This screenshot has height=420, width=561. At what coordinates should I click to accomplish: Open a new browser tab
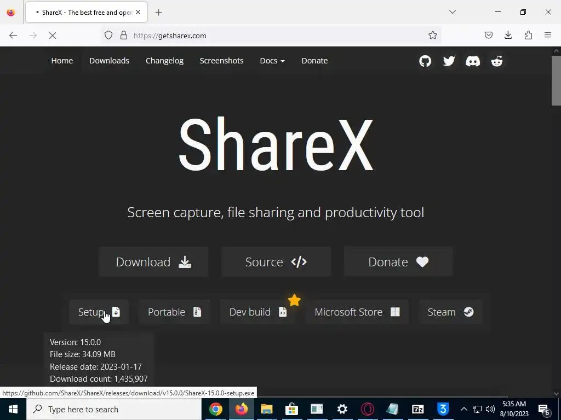[x=158, y=13]
